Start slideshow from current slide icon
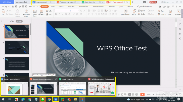 (26, 11)
